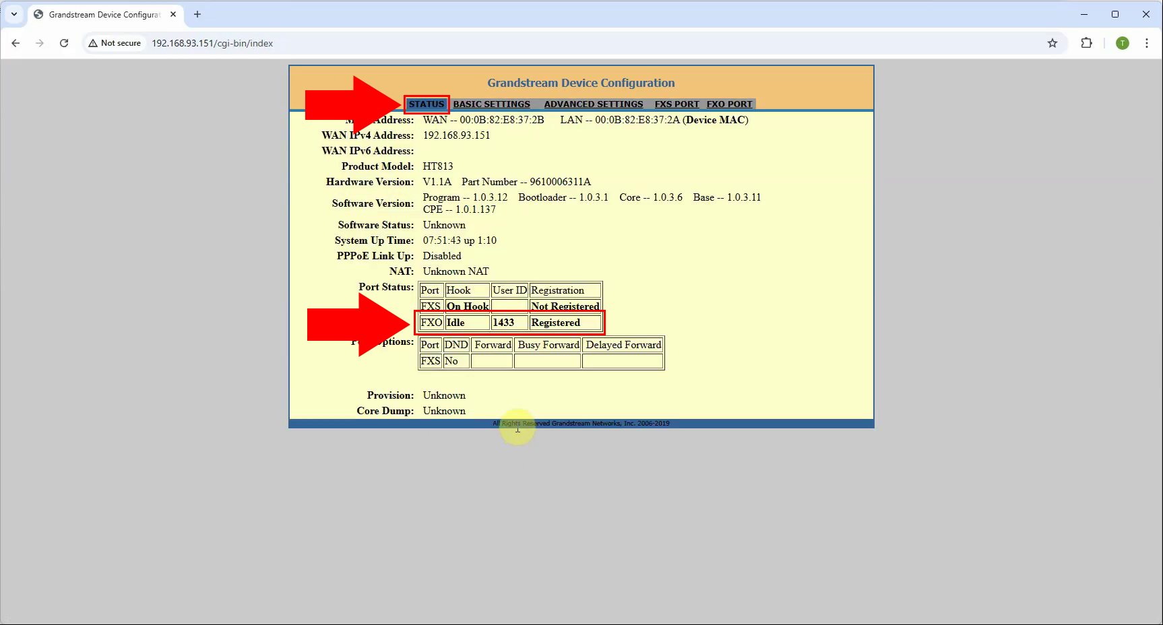Minimize the browser window
1163x625 pixels.
coord(1084,14)
